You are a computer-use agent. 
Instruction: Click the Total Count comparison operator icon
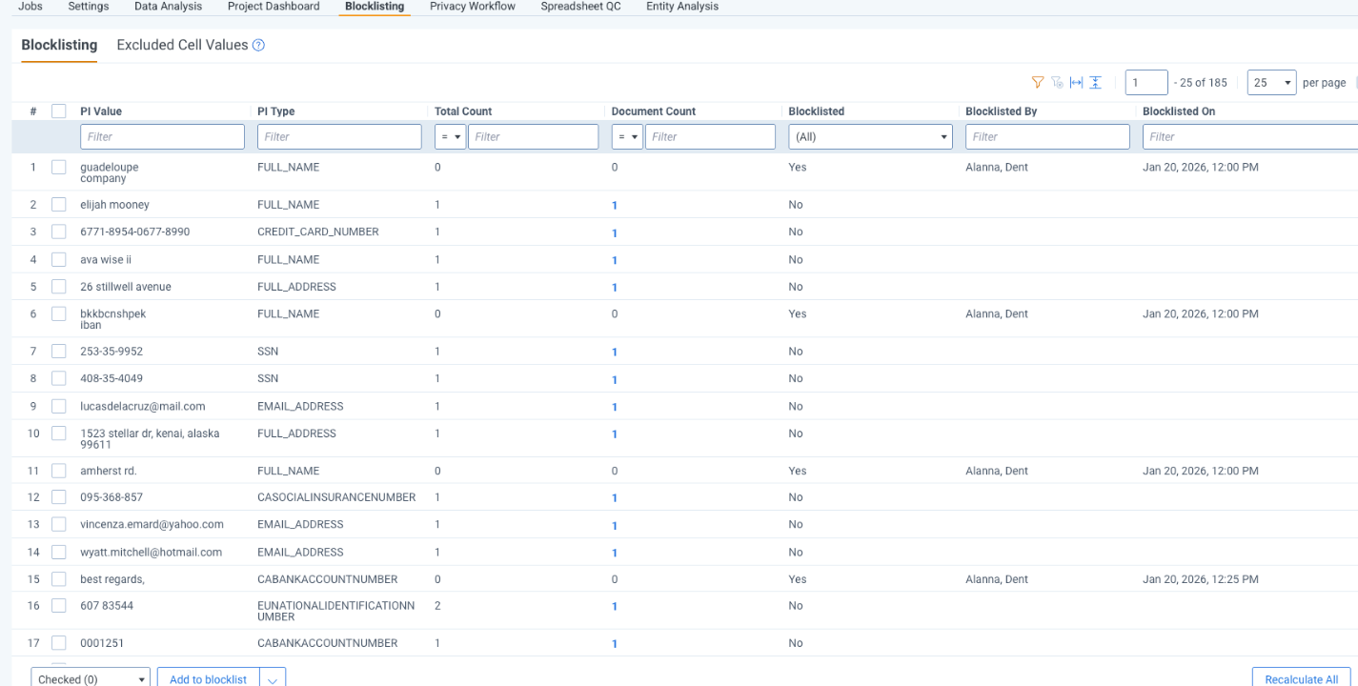pyautogui.click(x=450, y=136)
